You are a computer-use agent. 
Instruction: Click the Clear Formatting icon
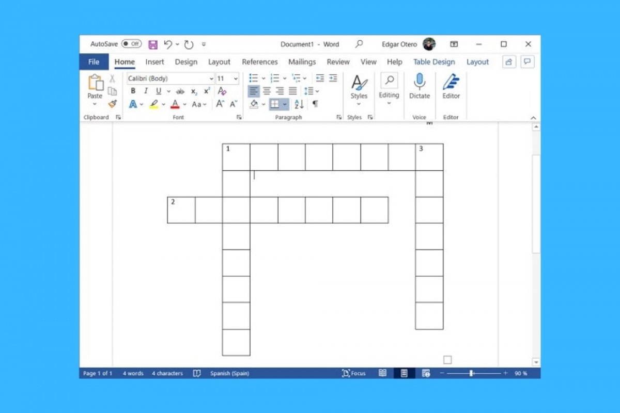(x=222, y=91)
